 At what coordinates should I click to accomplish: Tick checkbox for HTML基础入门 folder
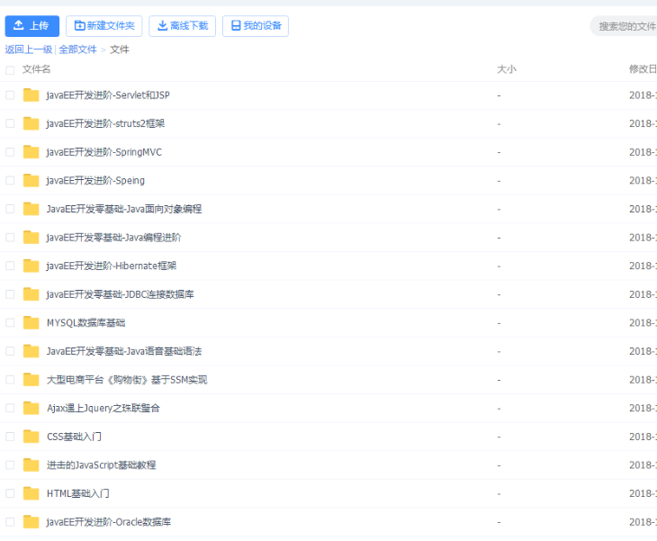(10, 493)
